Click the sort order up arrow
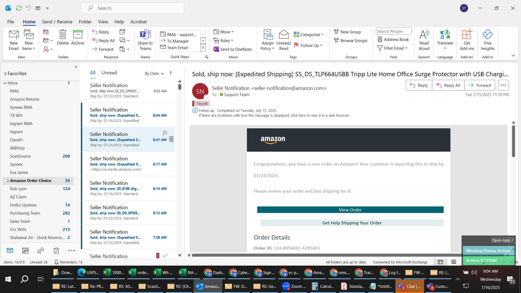This screenshot has height=293, width=521. coord(171,73)
